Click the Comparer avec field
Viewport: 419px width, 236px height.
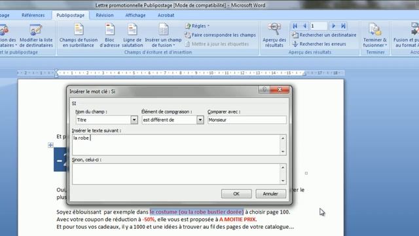click(x=247, y=120)
